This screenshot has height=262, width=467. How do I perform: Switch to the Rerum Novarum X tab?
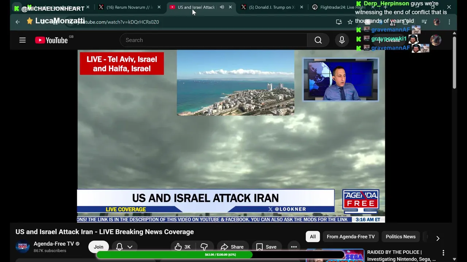click(130, 7)
